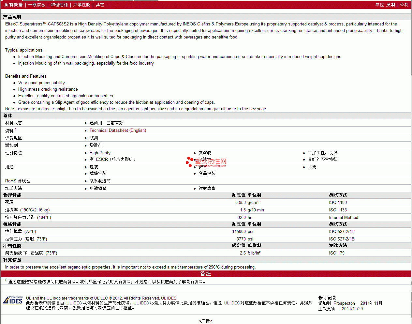Click the 拉伸应力 (屈服, 73°F) row label
Image resolution: width=412 pixels, height=324 pixels.
[x=26, y=239]
